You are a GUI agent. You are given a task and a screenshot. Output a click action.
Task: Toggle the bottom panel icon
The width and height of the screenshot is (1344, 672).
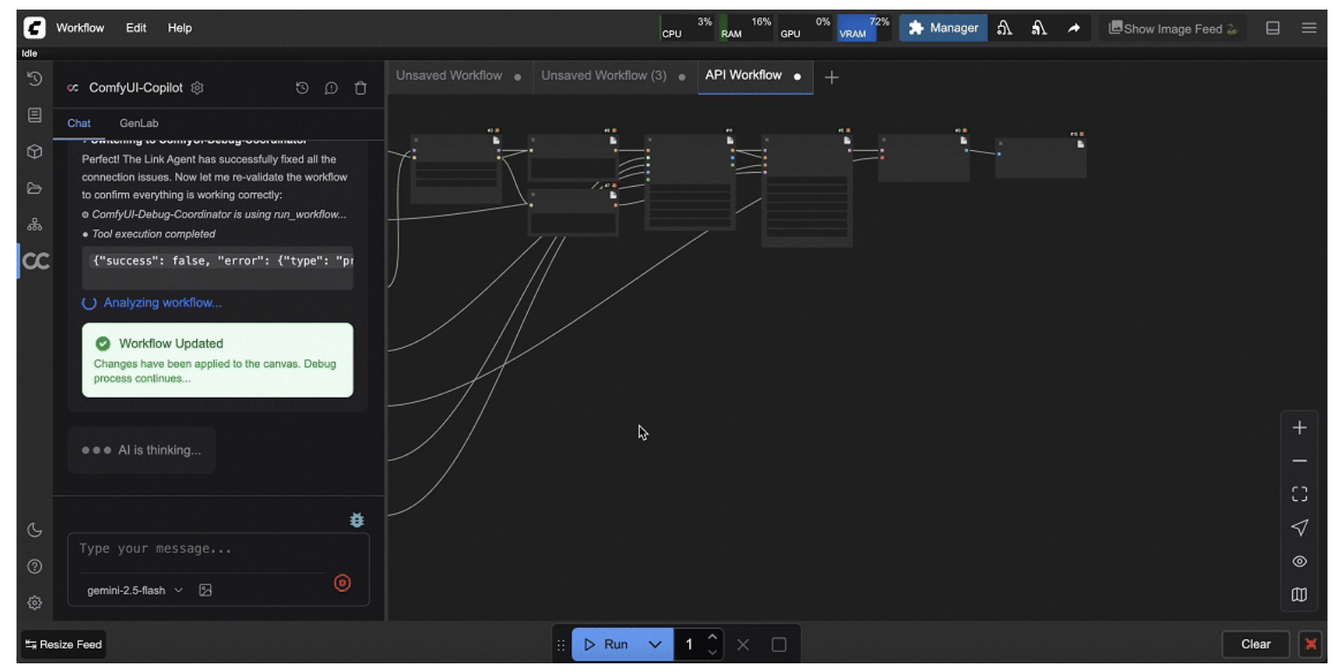(1273, 28)
